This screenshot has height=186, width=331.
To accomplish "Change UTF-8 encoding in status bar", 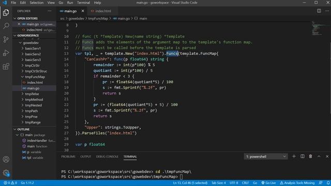I will click(234, 183).
